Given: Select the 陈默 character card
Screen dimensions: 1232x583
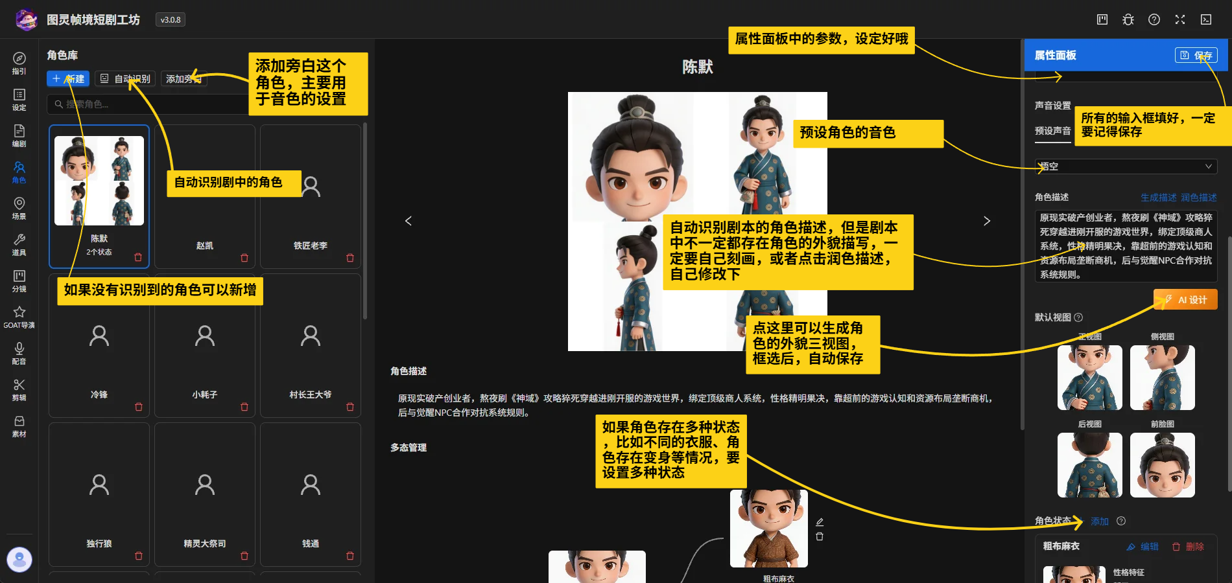Looking at the screenshot, I should [99, 196].
